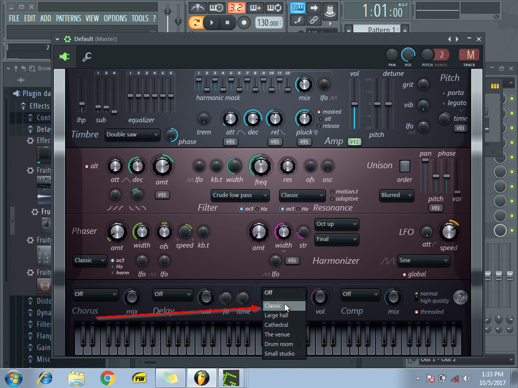Click the Record button in transport bar

[244, 22]
